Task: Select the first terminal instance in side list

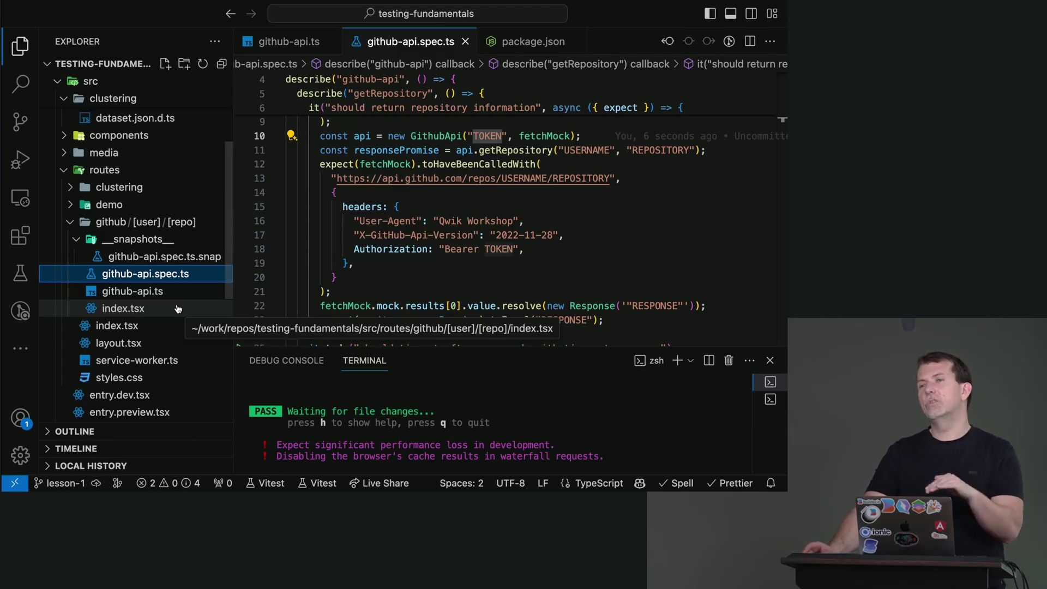Action: coord(770,382)
